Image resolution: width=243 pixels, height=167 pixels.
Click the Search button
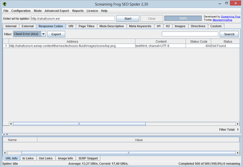click(x=229, y=34)
